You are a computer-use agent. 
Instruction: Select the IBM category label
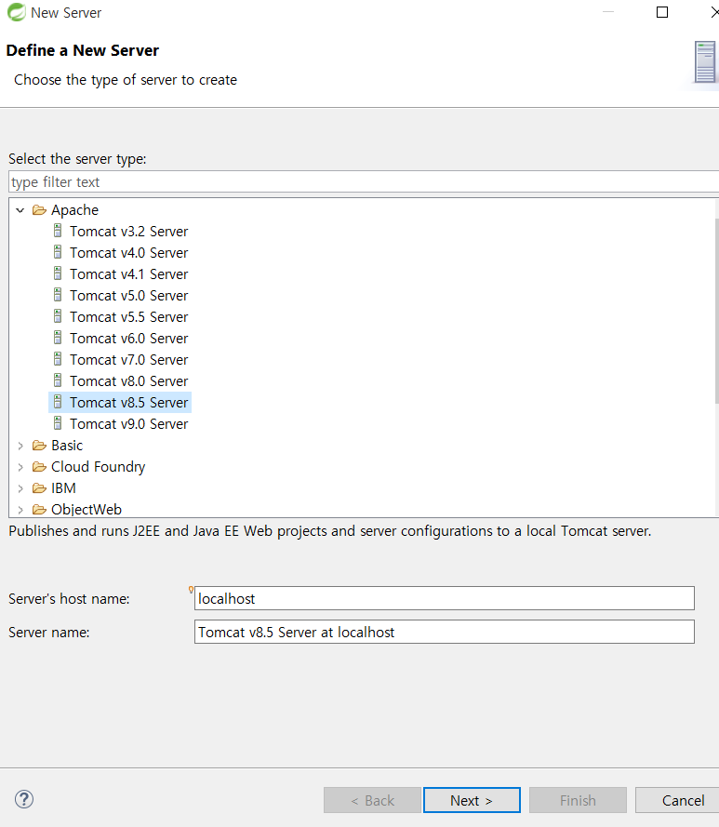click(x=63, y=488)
